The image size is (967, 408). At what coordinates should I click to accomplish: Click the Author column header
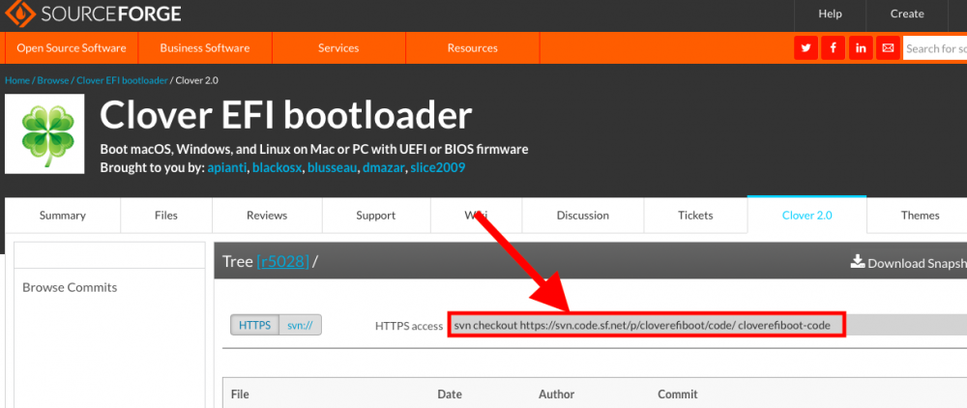(x=556, y=393)
